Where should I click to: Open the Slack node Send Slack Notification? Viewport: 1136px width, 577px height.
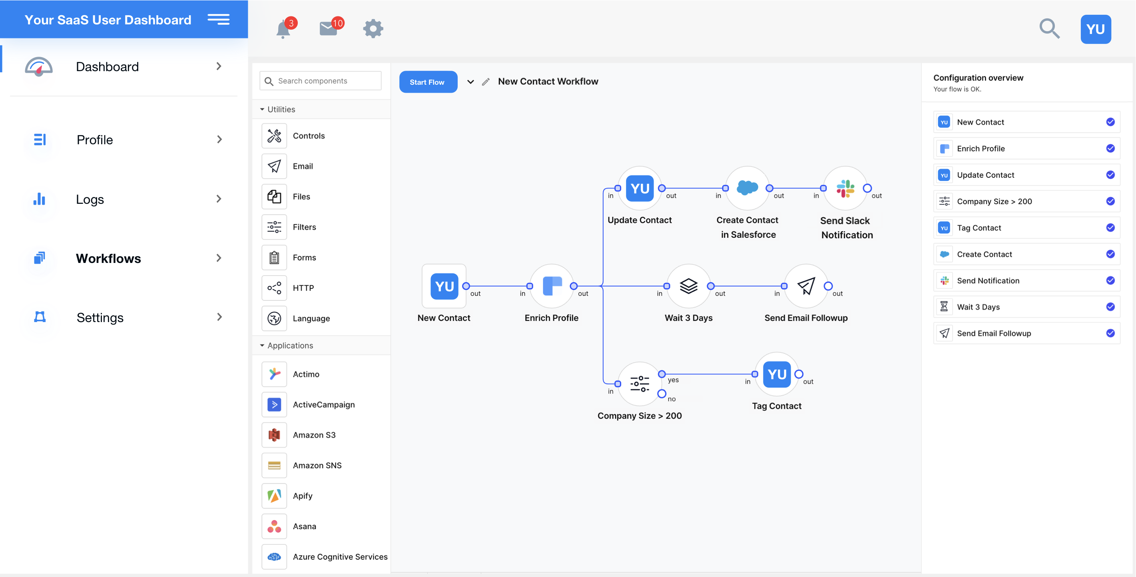point(846,189)
